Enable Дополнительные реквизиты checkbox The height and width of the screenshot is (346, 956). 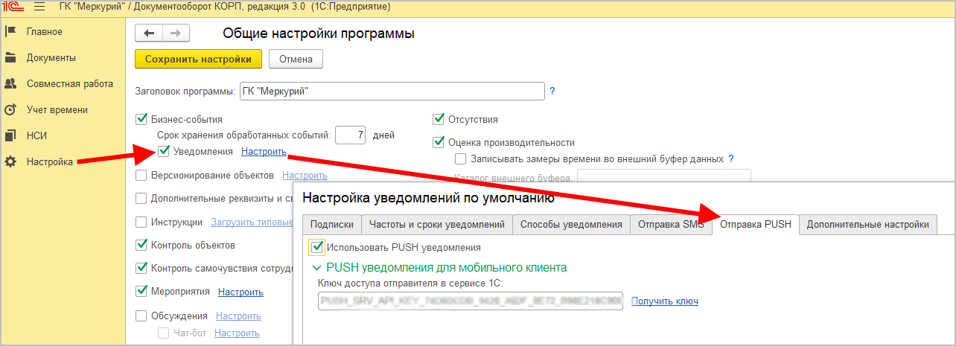(141, 199)
